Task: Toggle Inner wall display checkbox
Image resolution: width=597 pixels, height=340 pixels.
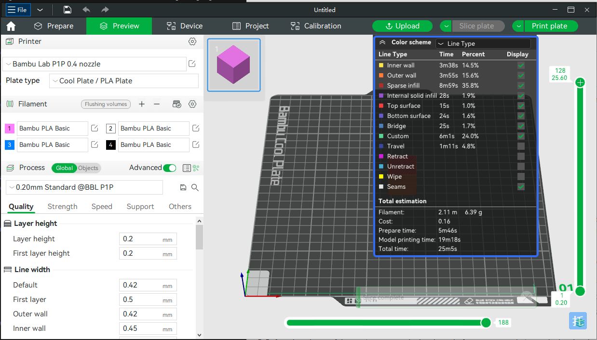Action: [x=521, y=65]
